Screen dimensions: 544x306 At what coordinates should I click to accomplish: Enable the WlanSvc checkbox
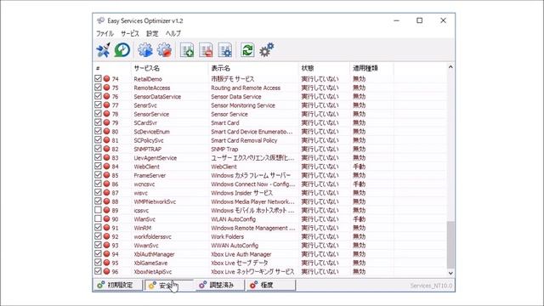click(98, 219)
